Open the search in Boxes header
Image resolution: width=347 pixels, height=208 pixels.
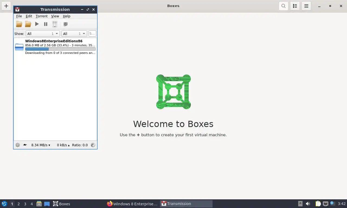coord(283,6)
